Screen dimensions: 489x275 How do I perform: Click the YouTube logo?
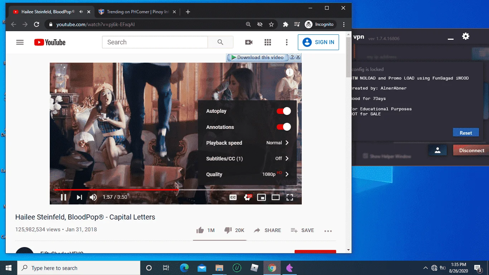(x=50, y=42)
